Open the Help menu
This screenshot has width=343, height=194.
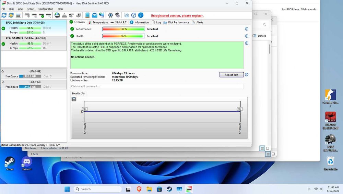(x=60, y=9)
